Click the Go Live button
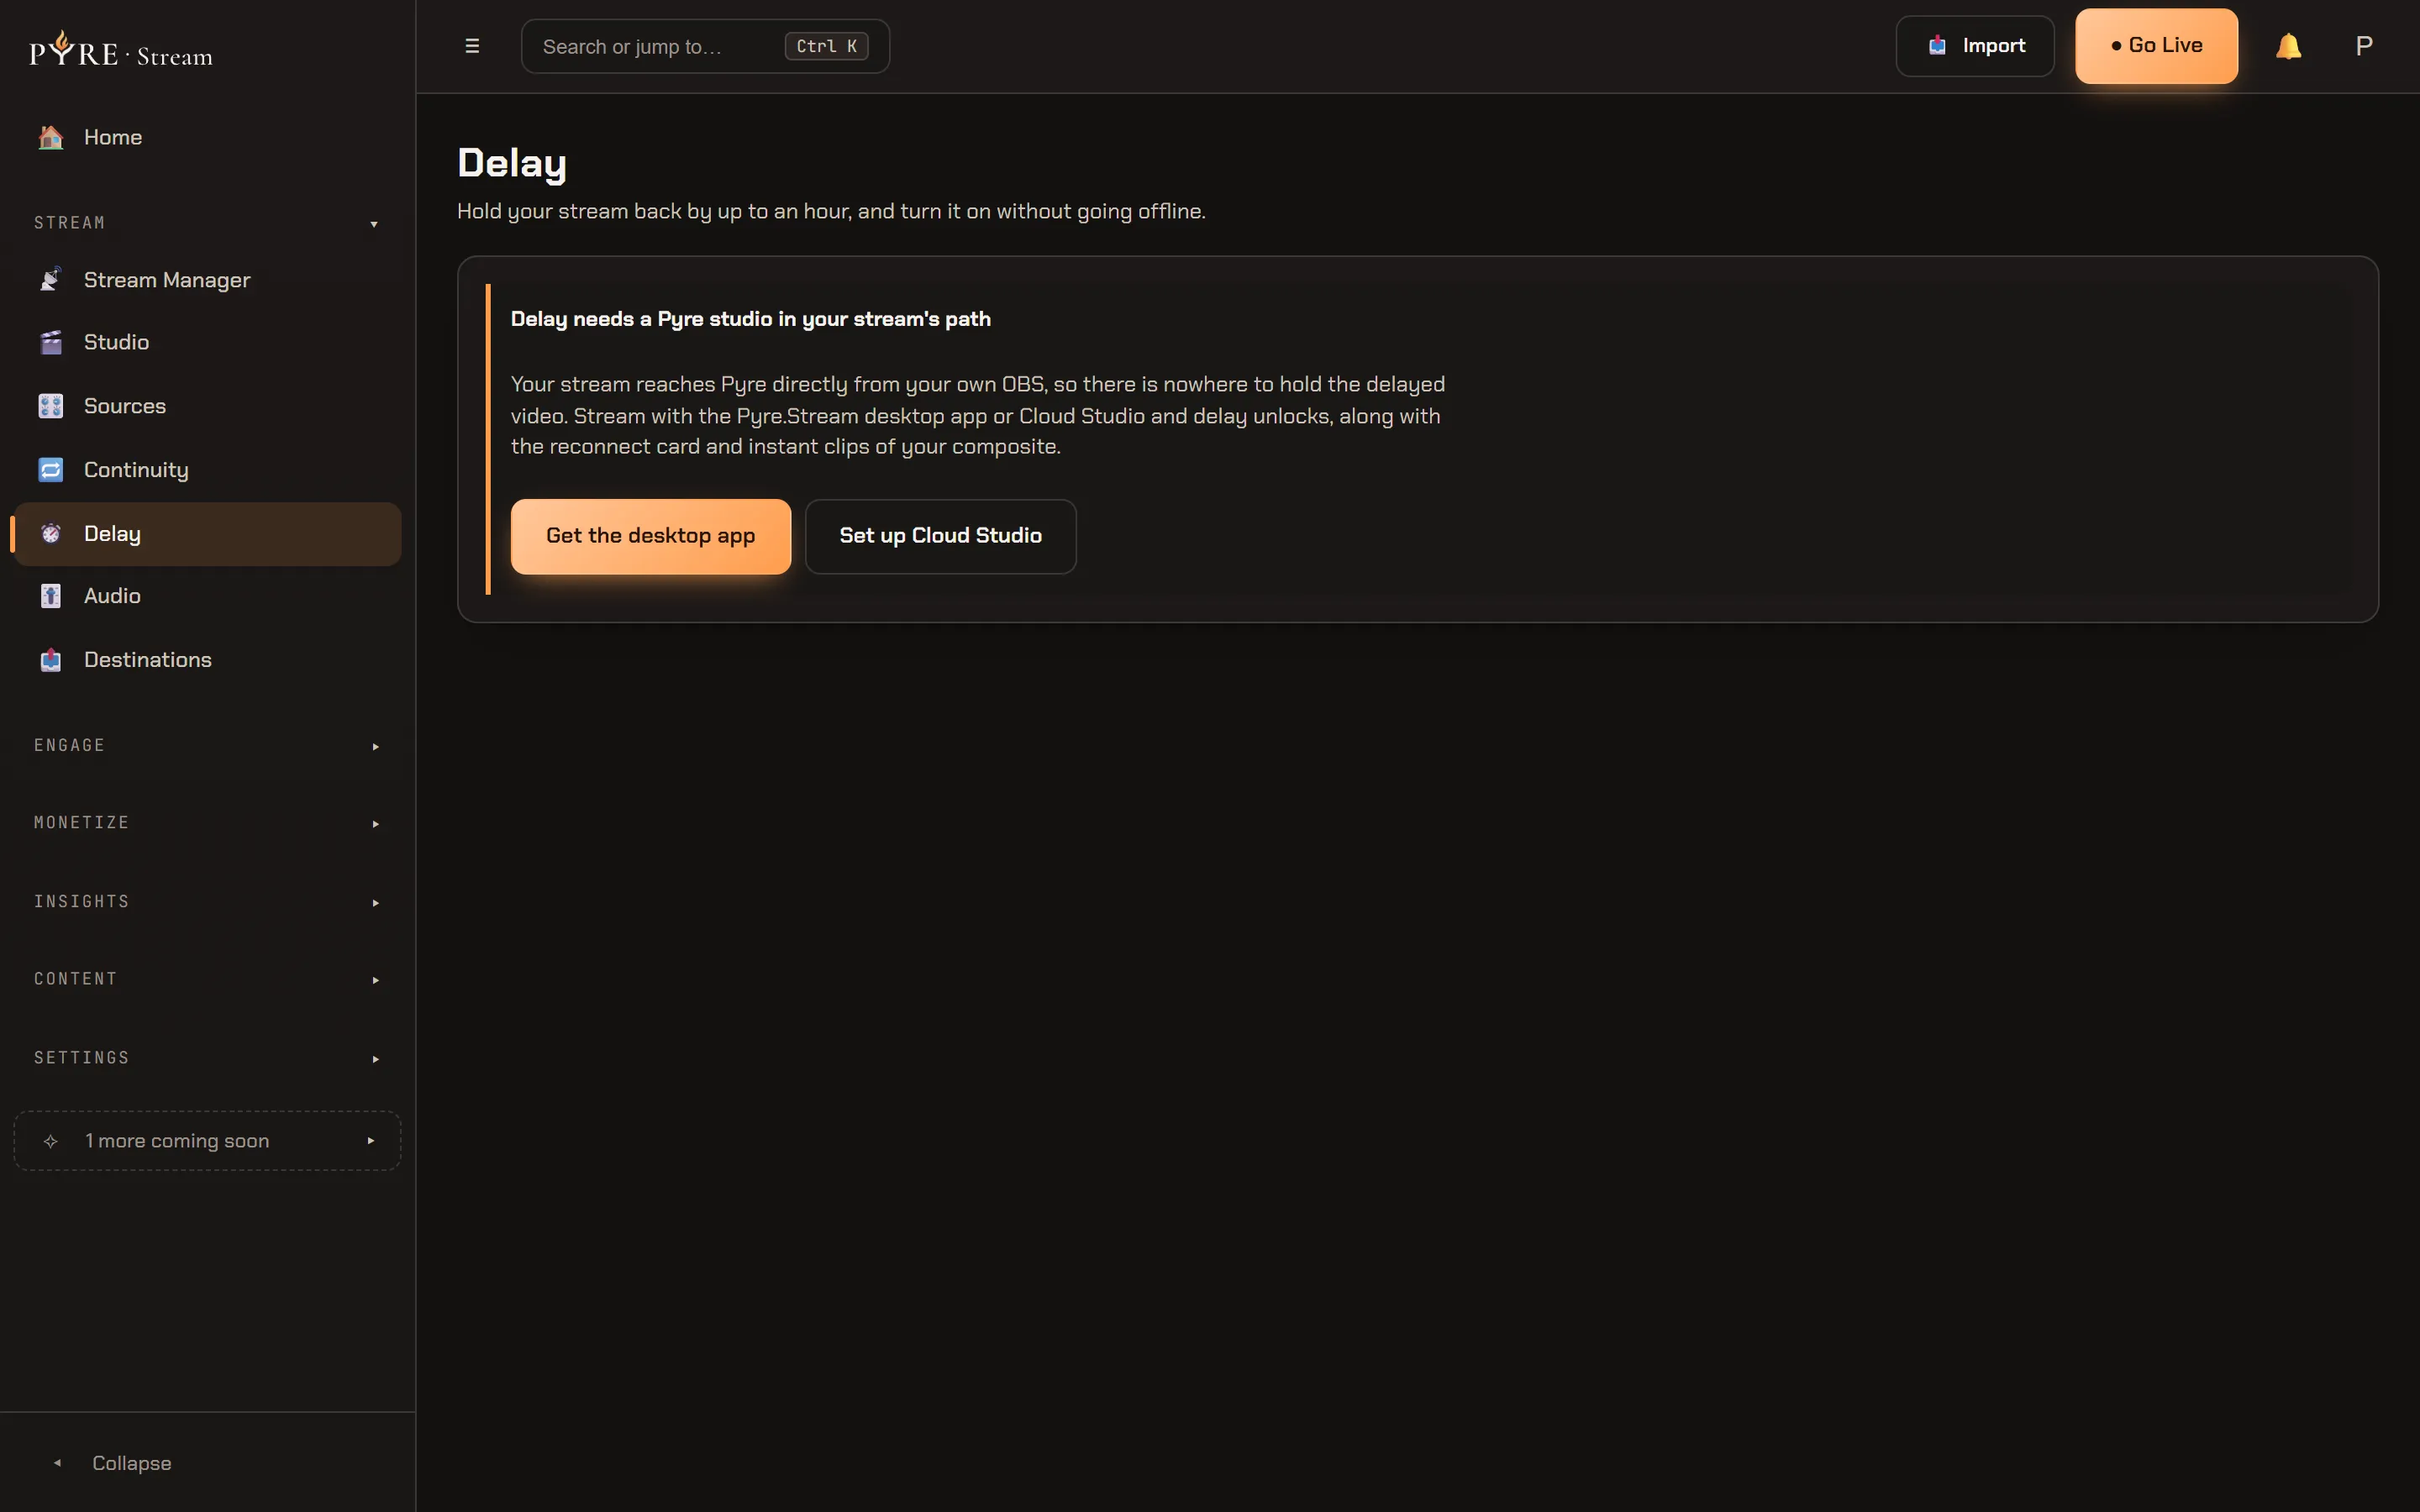Screen dimensions: 2420x1512 [2157, 46]
